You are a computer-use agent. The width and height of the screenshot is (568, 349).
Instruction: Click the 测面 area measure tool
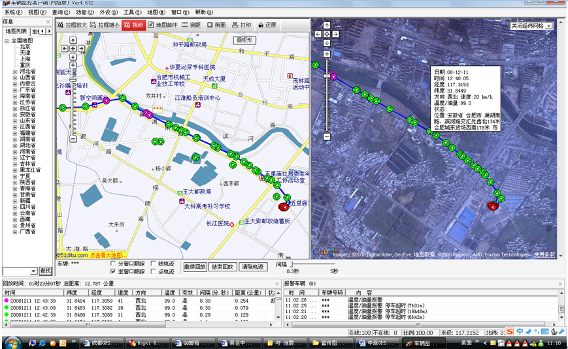click(216, 25)
